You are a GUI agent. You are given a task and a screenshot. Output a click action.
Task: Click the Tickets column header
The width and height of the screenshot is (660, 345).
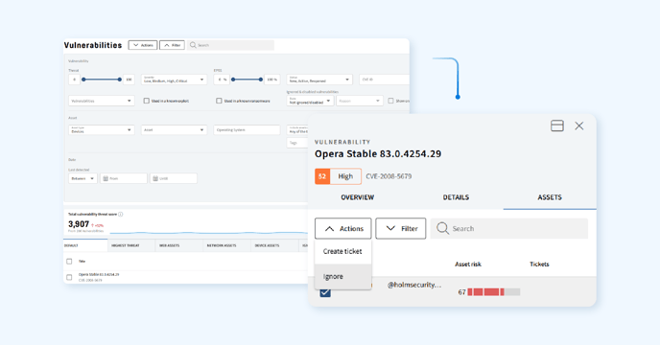(539, 264)
